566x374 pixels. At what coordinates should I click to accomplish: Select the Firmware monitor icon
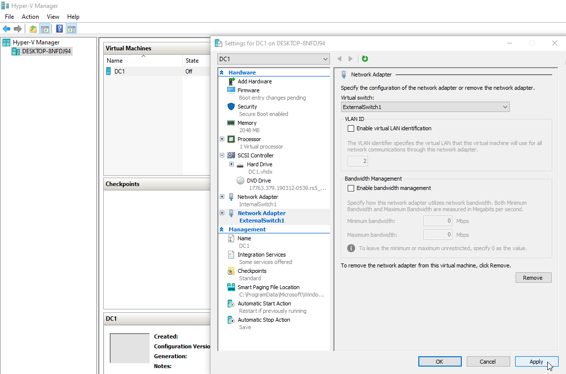pyautogui.click(x=231, y=90)
